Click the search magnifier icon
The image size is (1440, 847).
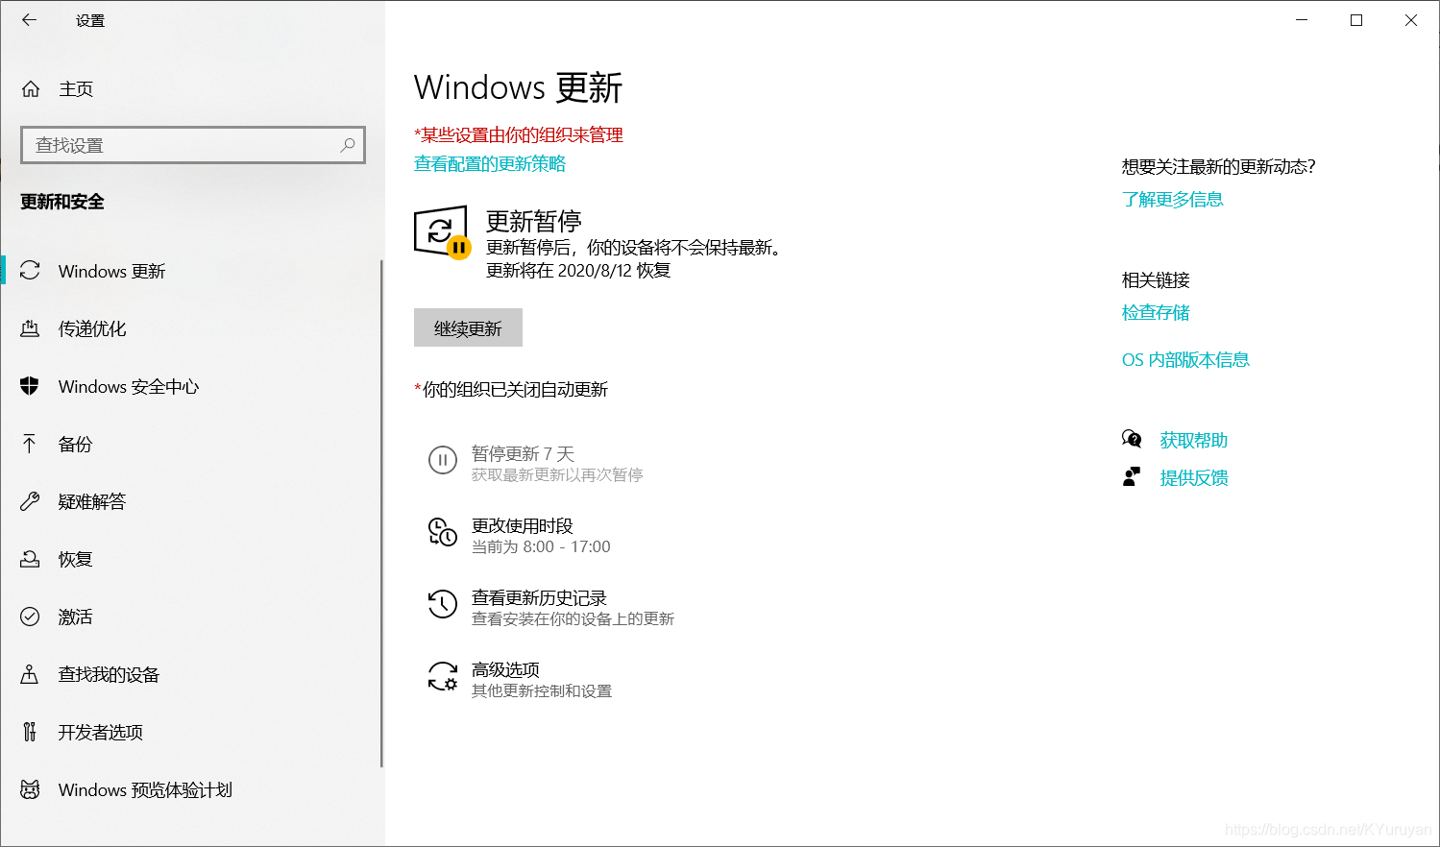point(348,145)
